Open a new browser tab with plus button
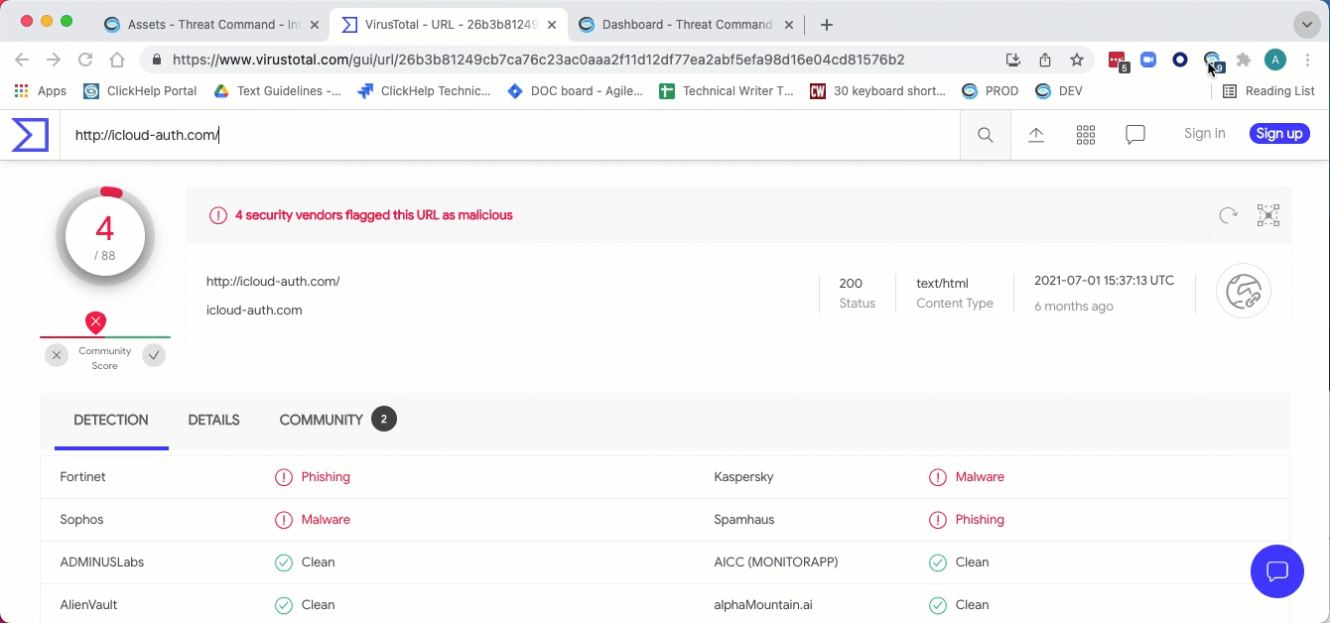This screenshot has width=1330, height=623. [827, 24]
